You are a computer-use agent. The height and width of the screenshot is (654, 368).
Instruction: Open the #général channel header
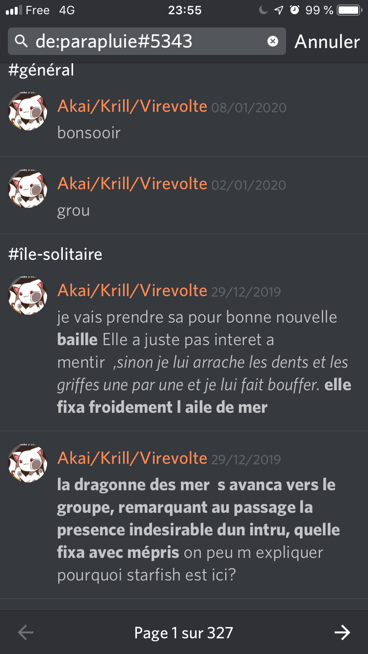pyautogui.click(x=41, y=70)
